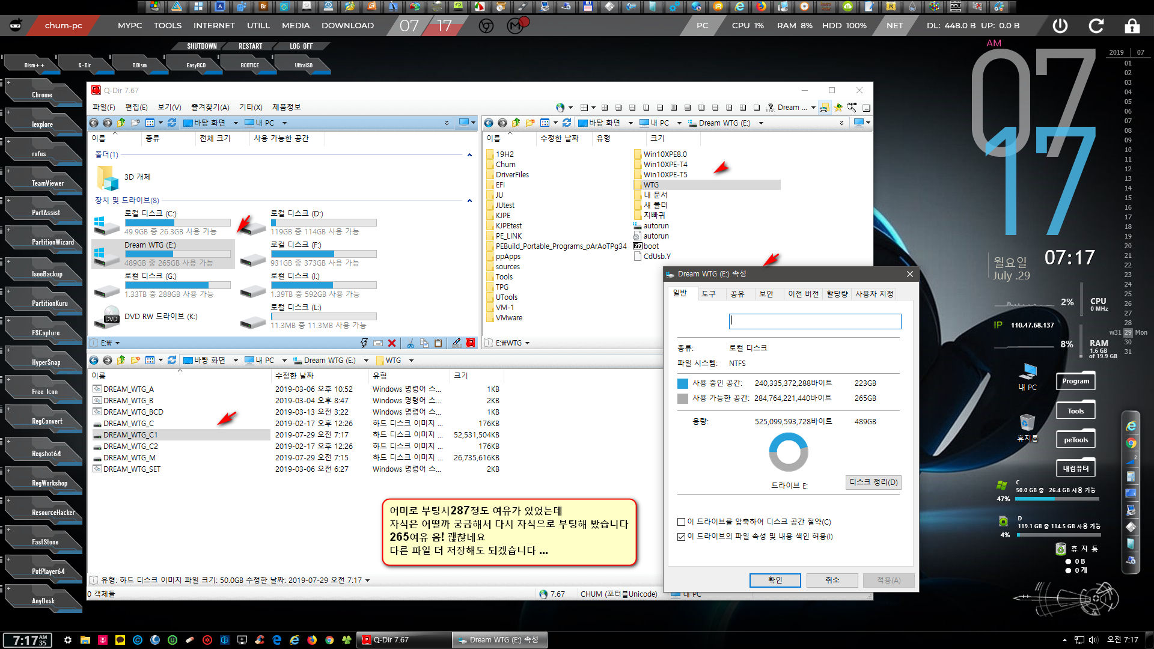Open Firefox from the taskbar

click(312, 640)
